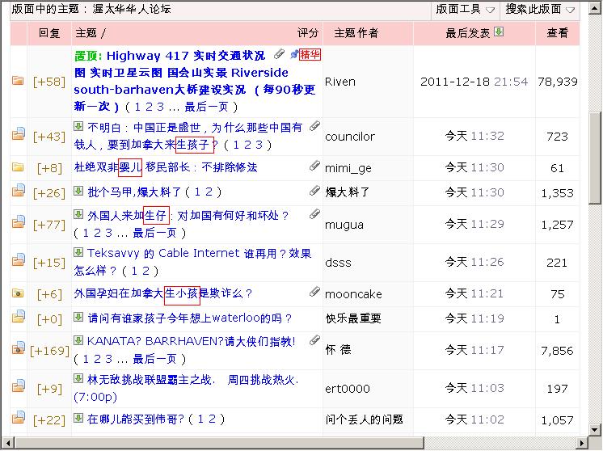Open author councilor's profile link
Image resolution: width=603 pixels, height=451 pixels.
pyautogui.click(x=349, y=137)
